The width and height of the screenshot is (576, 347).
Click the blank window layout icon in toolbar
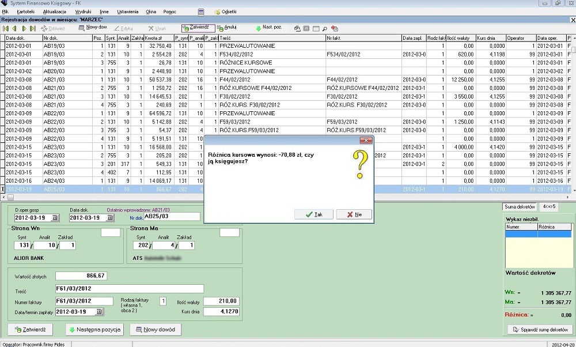[316, 29]
